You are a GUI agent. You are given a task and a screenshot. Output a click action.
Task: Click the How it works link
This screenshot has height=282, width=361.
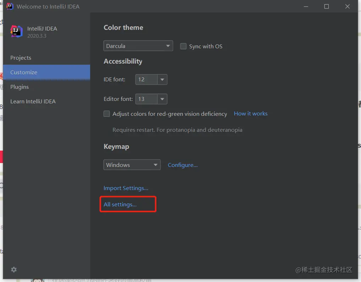click(x=251, y=114)
